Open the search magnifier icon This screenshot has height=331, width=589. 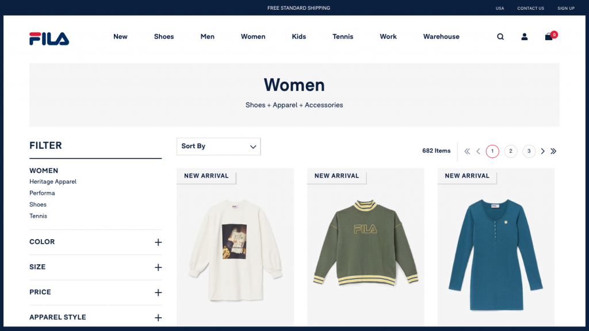[500, 37]
